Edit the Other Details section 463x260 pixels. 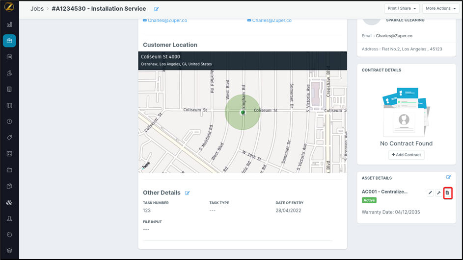[x=188, y=193]
